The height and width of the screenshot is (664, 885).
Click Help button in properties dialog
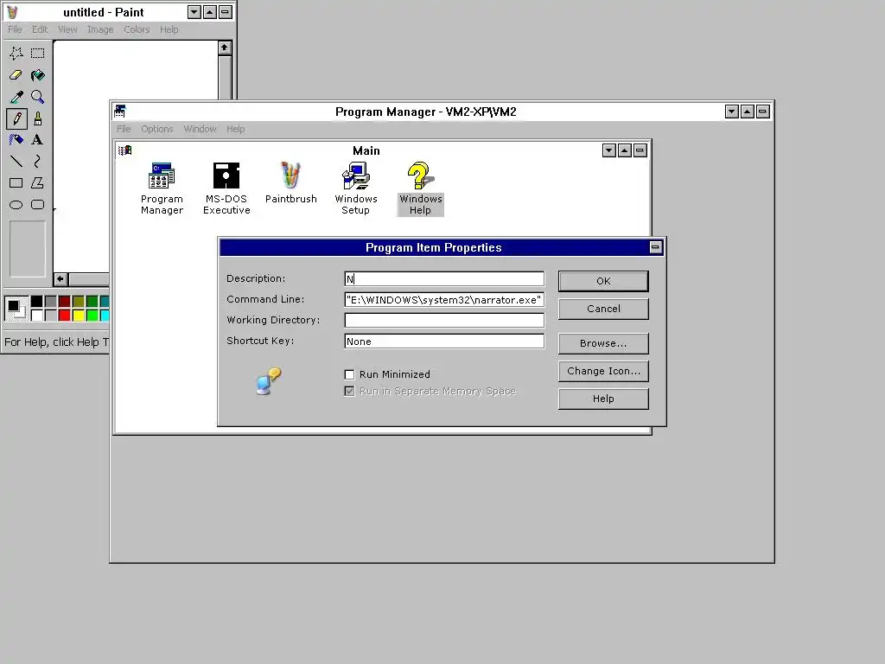click(x=603, y=399)
